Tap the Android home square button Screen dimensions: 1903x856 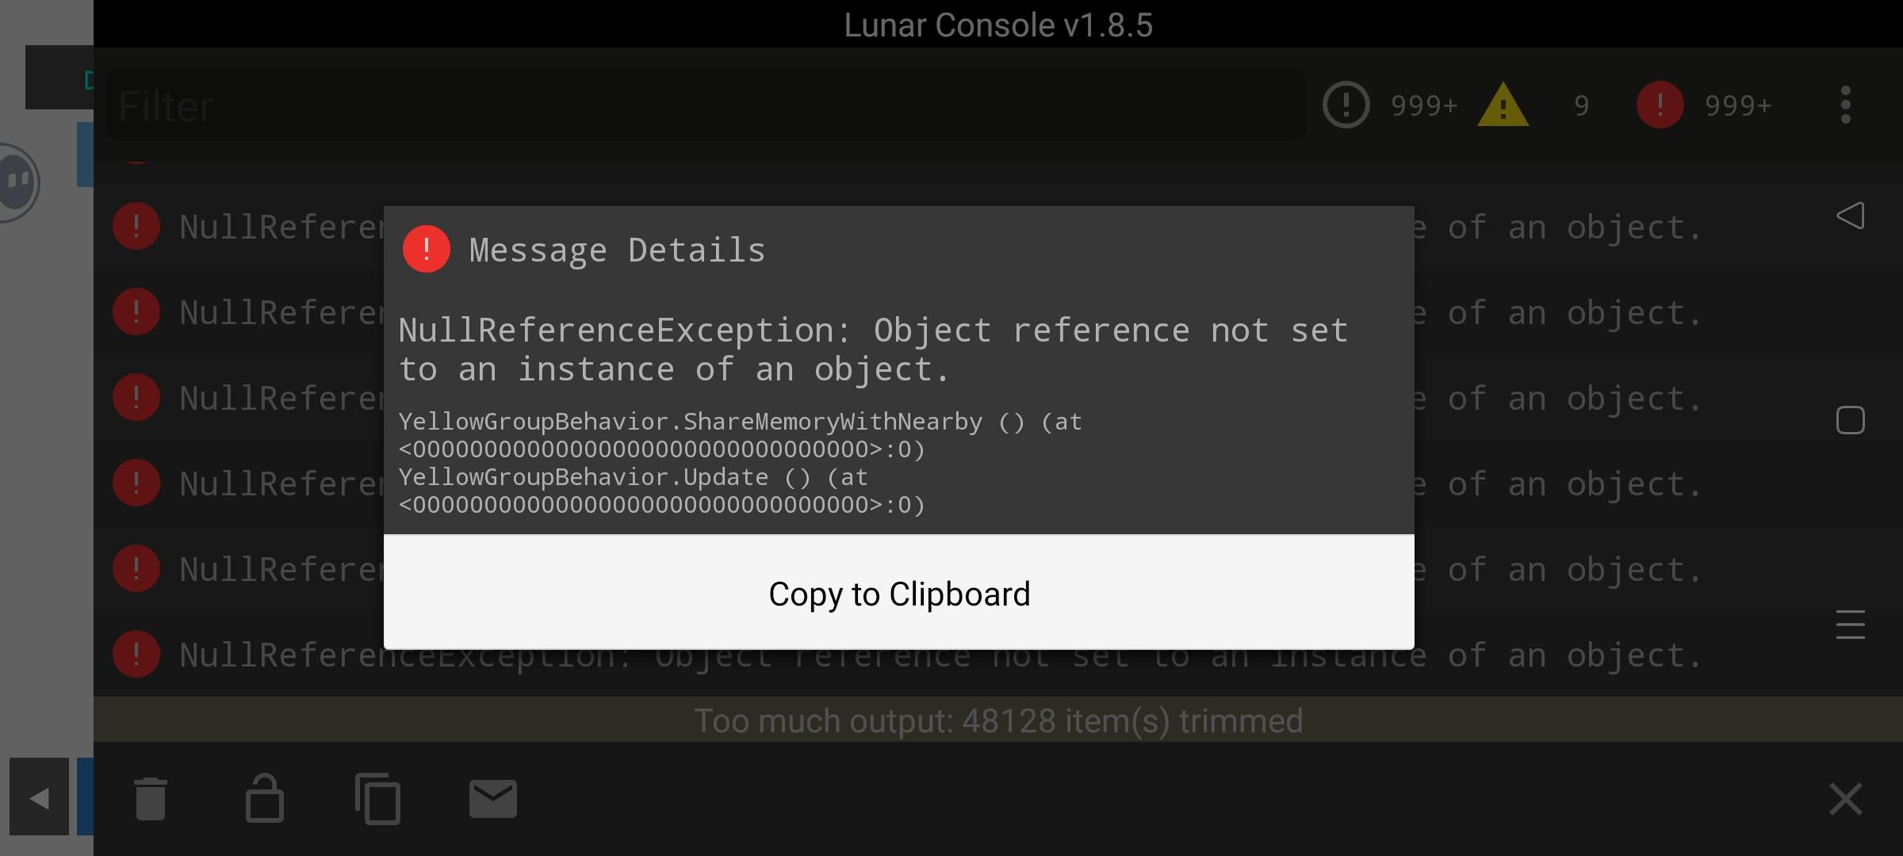coord(1850,420)
